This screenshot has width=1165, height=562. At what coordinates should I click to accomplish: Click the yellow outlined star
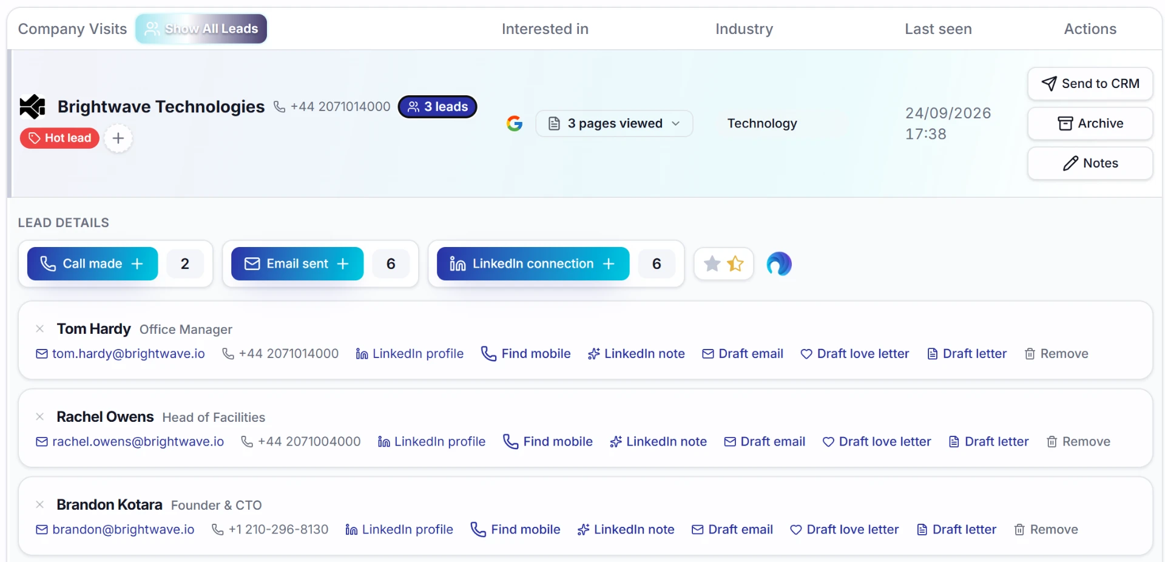(735, 264)
